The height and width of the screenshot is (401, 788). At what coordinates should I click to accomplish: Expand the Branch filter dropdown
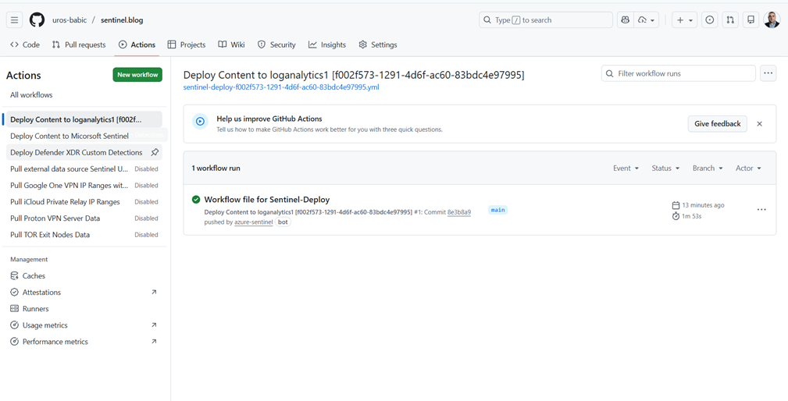(707, 169)
